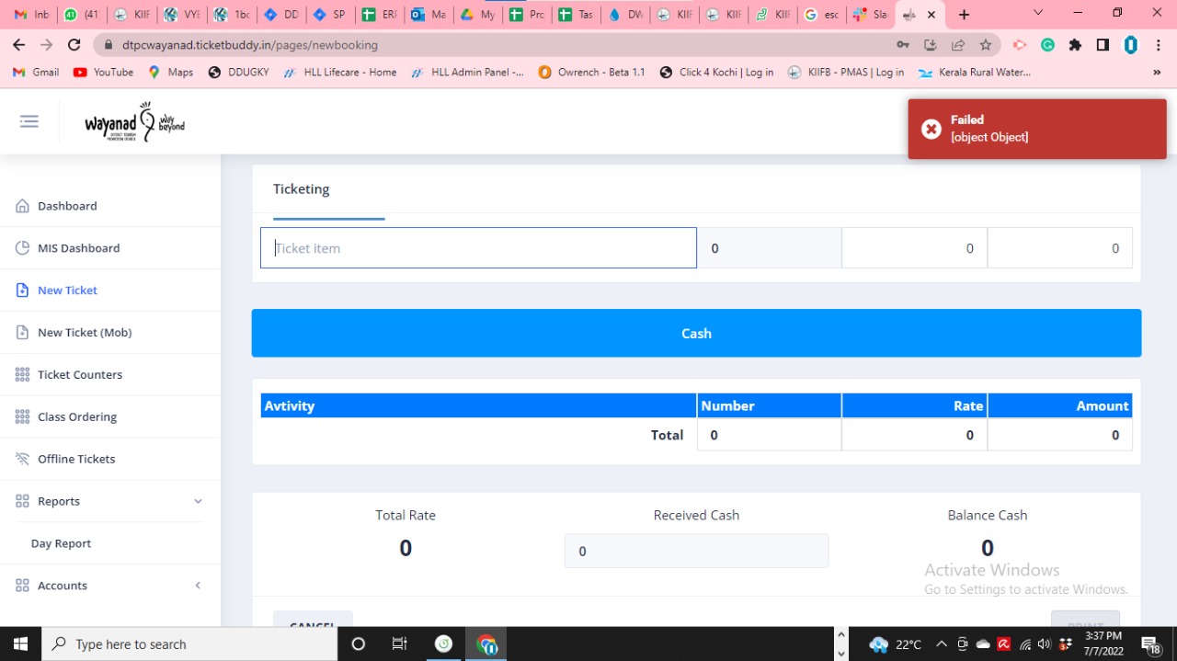Open the New Ticket menu item
This screenshot has width=1177, height=661.
tap(67, 291)
